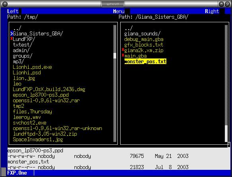Image resolution: width=232 pixels, height=177 pixels.
Task: Select Giana_Sisters_GBA/ folder in left pane
Action: (x=38, y=33)
